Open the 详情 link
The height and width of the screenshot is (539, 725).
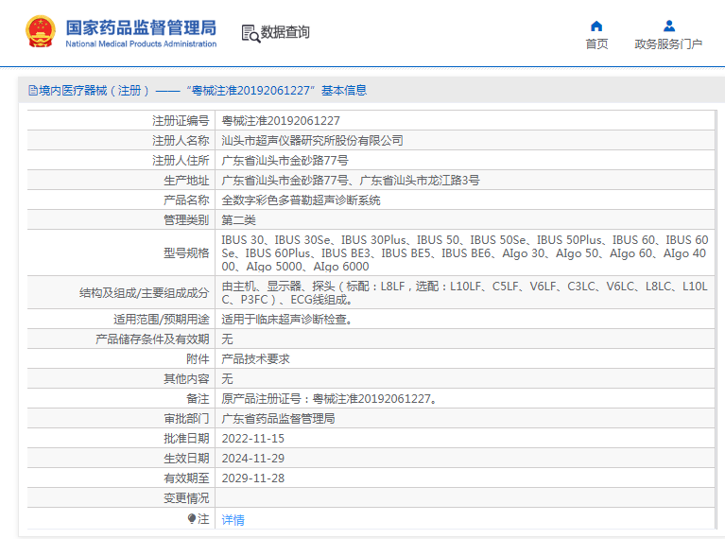(233, 519)
